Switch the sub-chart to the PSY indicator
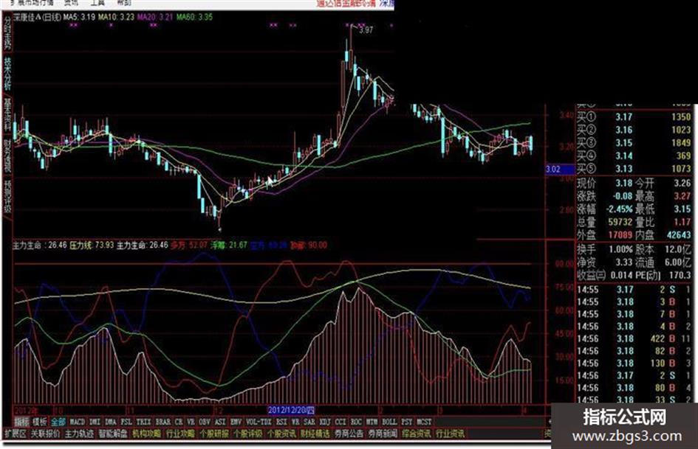The image size is (698, 449). [407, 422]
